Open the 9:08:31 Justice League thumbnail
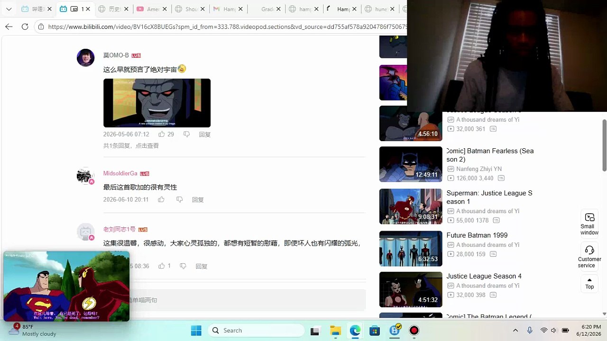Image resolution: width=607 pixels, height=341 pixels. 411,206
